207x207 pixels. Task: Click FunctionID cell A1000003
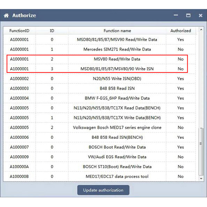pos(19,88)
